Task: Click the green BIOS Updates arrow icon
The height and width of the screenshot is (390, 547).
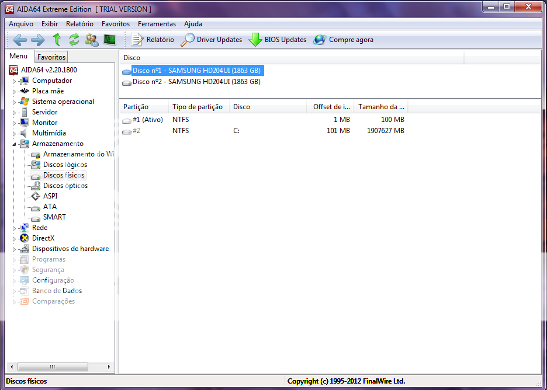Action: point(257,39)
